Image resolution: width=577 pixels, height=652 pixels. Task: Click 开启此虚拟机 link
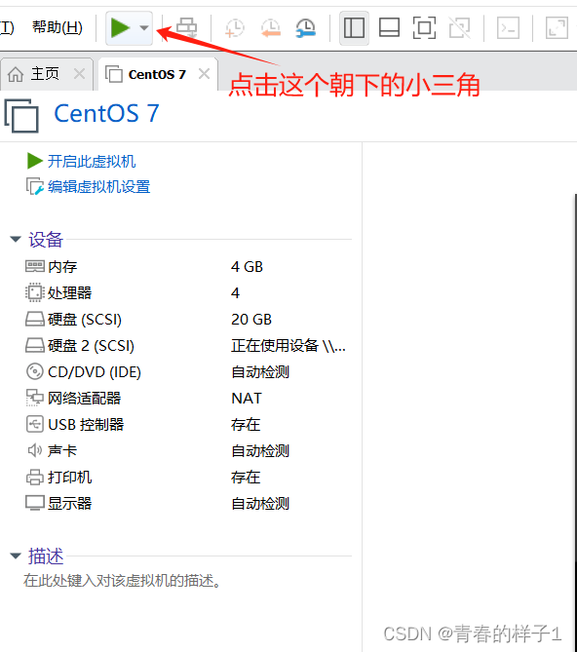click(92, 161)
